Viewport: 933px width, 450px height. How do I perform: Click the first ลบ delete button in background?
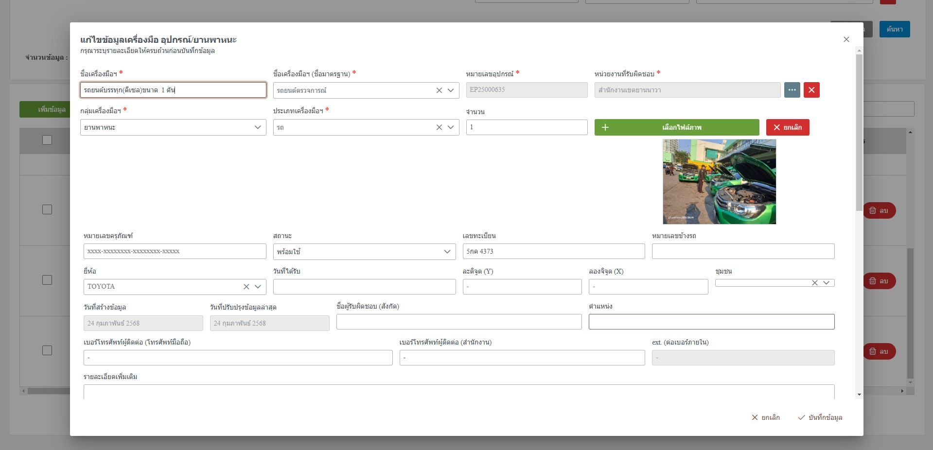880,210
